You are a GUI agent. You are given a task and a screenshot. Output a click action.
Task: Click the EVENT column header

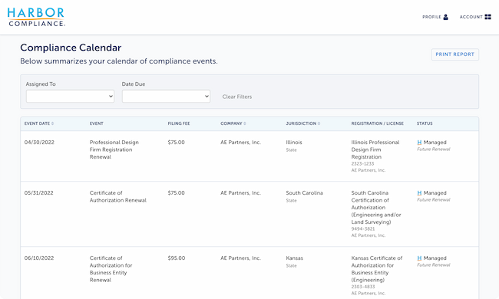click(97, 123)
